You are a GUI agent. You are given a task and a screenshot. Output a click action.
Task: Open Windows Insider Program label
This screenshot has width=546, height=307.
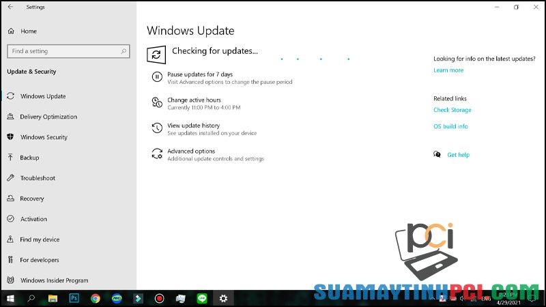tap(55, 280)
